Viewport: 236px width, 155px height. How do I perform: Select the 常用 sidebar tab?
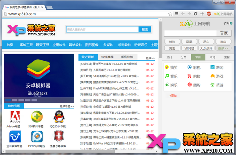click(198, 57)
